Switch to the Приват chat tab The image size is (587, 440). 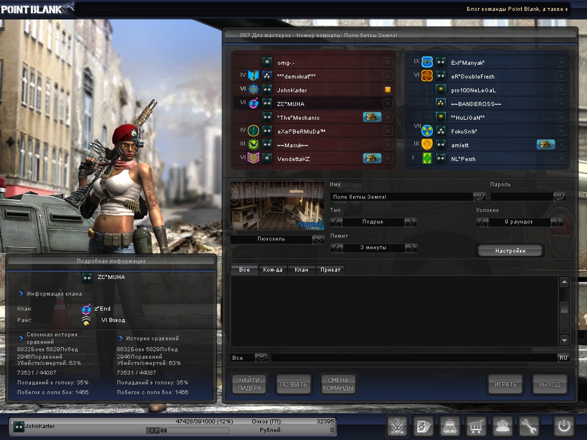(x=330, y=269)
